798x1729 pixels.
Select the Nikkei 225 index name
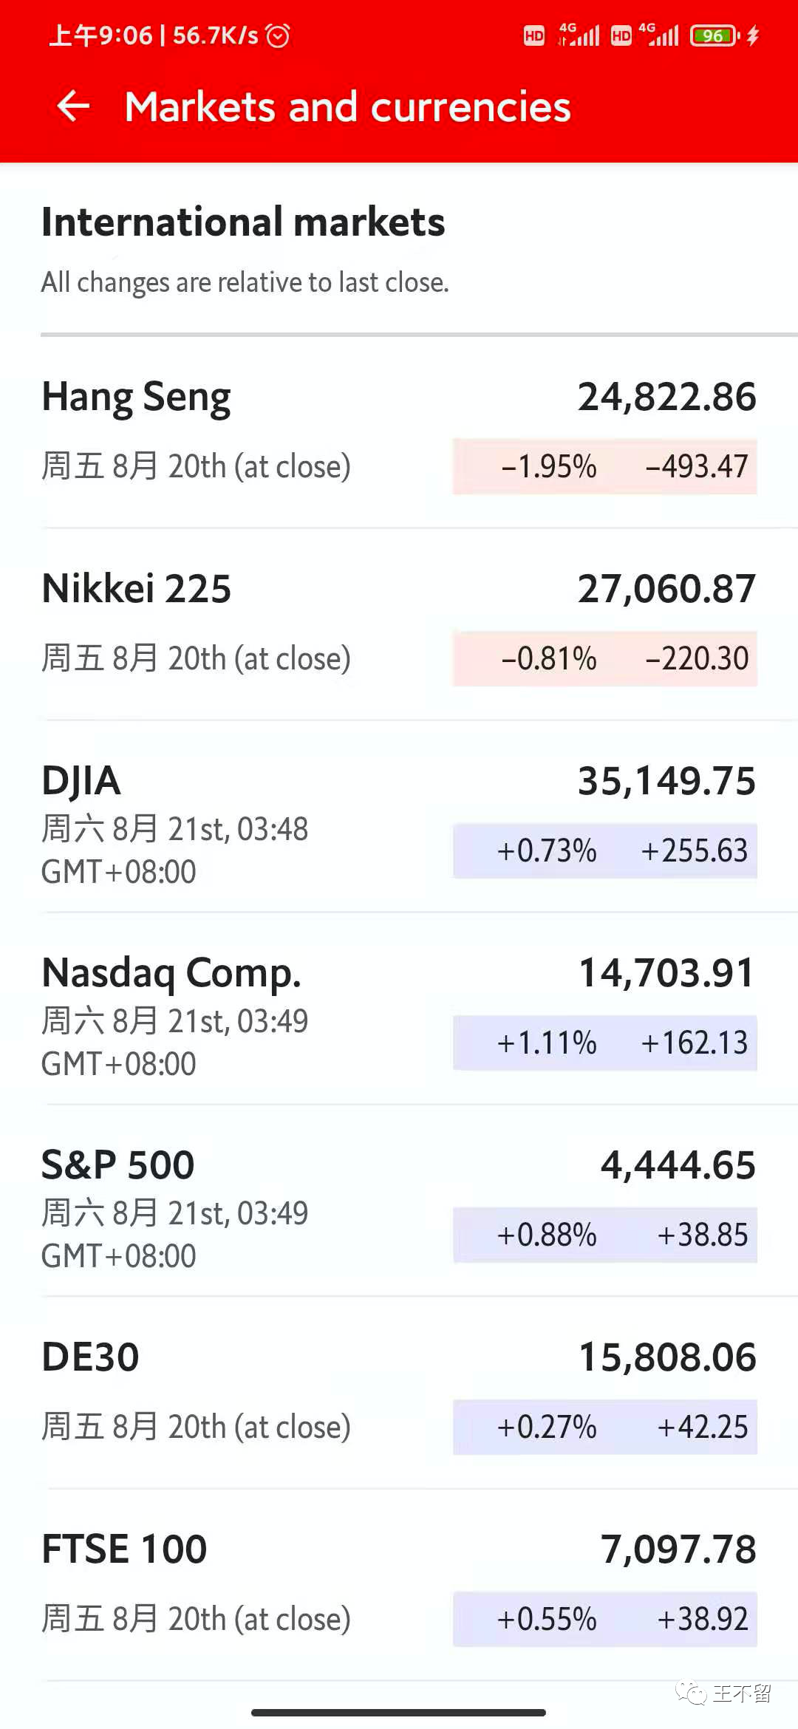[137, 589]
